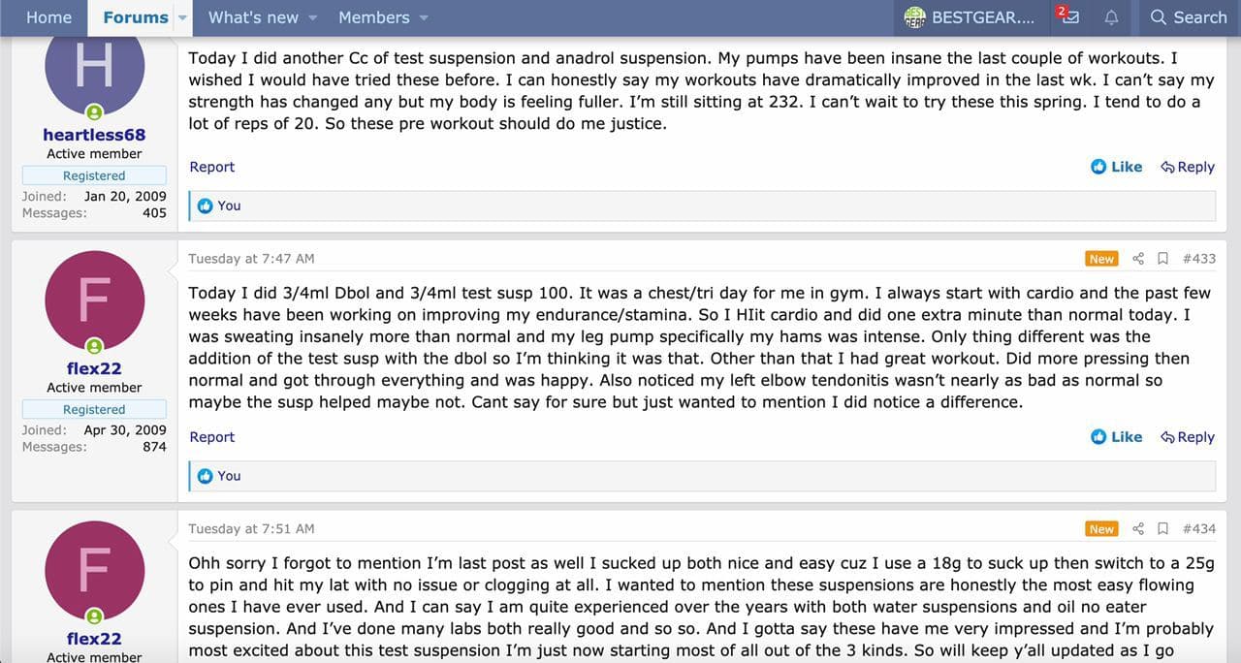Open heartless68's avatar profile
Viewport: 1241px width, 663px height.
point(94,68)
